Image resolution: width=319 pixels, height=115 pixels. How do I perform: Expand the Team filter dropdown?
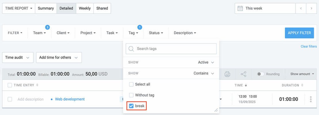pyautogui.click(x=39, y=33)
